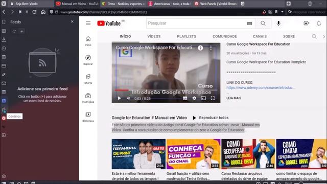Screen dimensions: 327x184
Task: Add a new web panel
Action: [4, 135]
